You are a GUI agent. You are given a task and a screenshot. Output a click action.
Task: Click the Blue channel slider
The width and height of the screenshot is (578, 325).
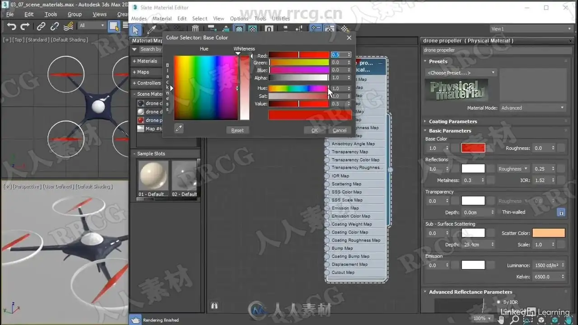299,70
